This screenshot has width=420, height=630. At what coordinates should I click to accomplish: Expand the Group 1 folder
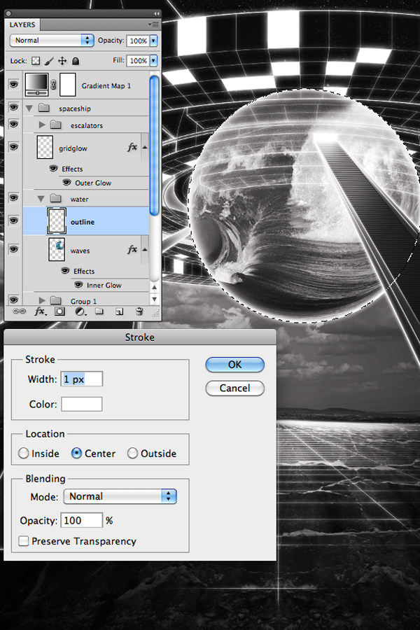pyautogui.click(x=42, y=300)
